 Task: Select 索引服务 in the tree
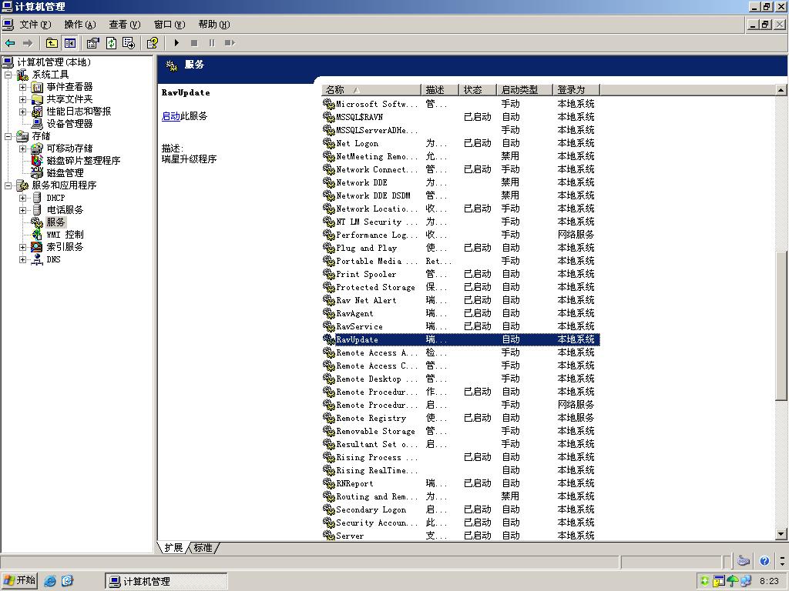pyautogui.click(x=65, y=247)
